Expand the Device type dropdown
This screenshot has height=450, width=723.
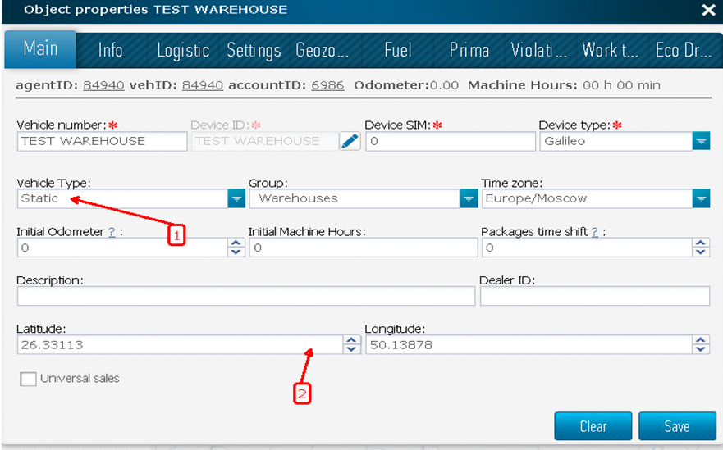pos(700,141)
